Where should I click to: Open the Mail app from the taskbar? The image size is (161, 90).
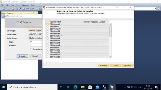(x=97, y=87)
